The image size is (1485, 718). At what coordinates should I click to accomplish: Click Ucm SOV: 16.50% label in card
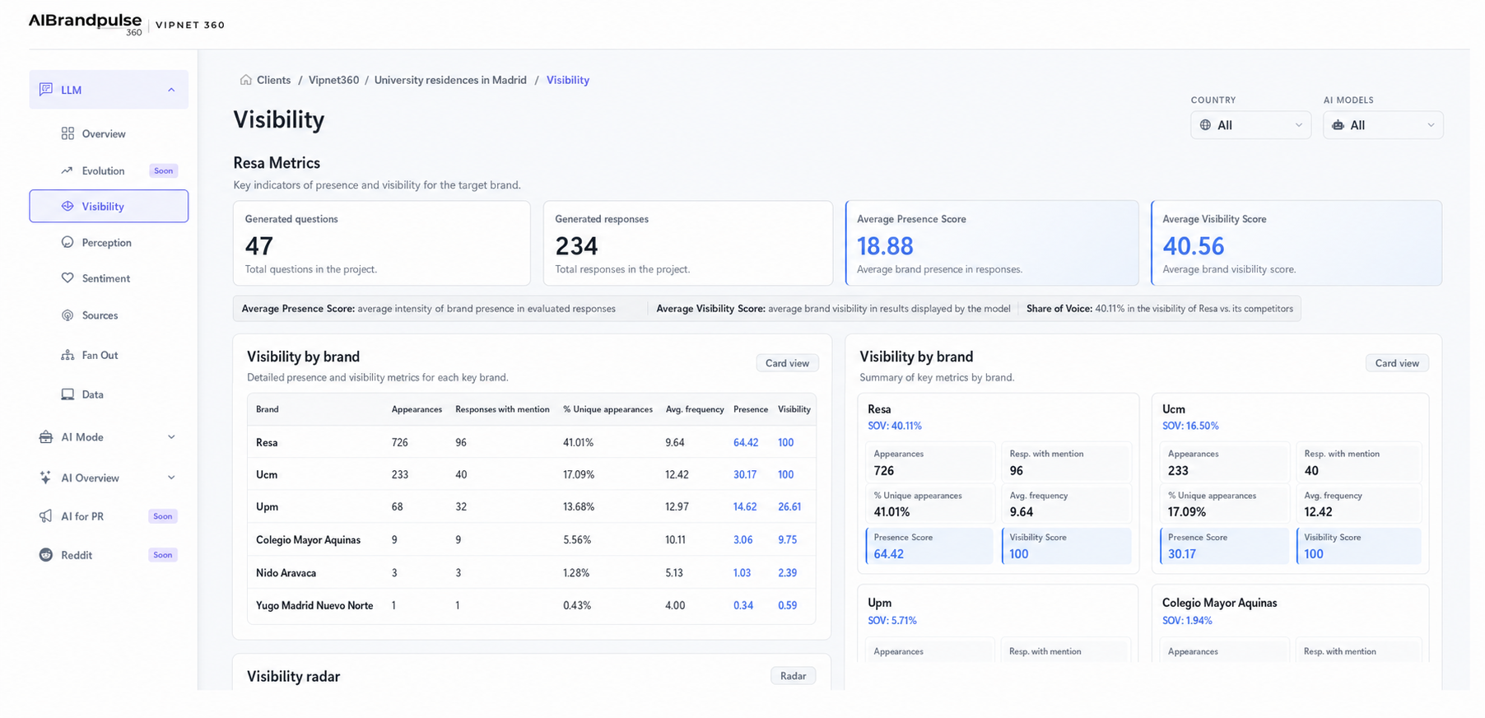coord(1190,426)
